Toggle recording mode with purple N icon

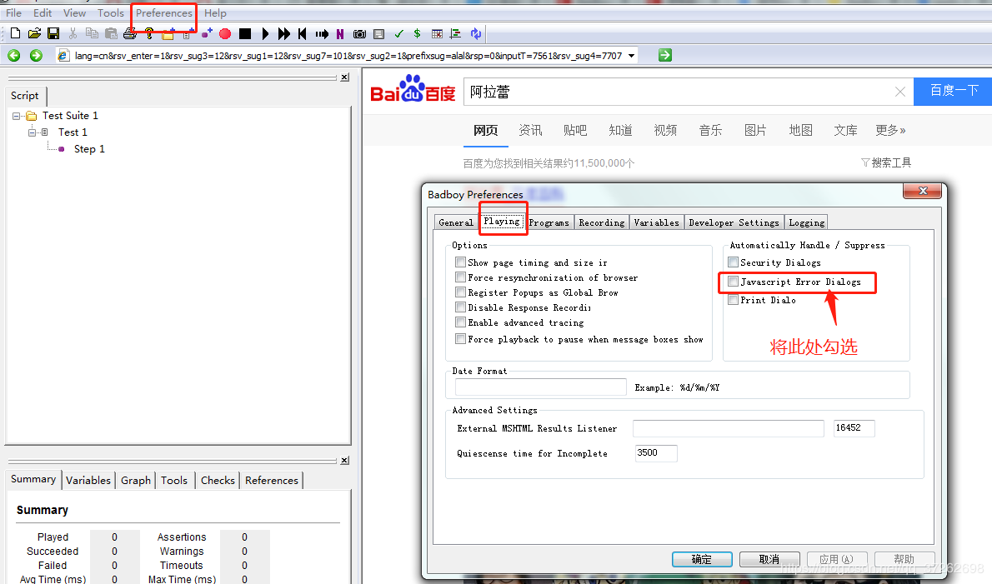click(x=340, y=34)
